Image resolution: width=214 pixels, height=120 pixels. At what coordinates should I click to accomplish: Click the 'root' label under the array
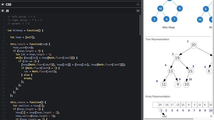click(x=165, y=116)
